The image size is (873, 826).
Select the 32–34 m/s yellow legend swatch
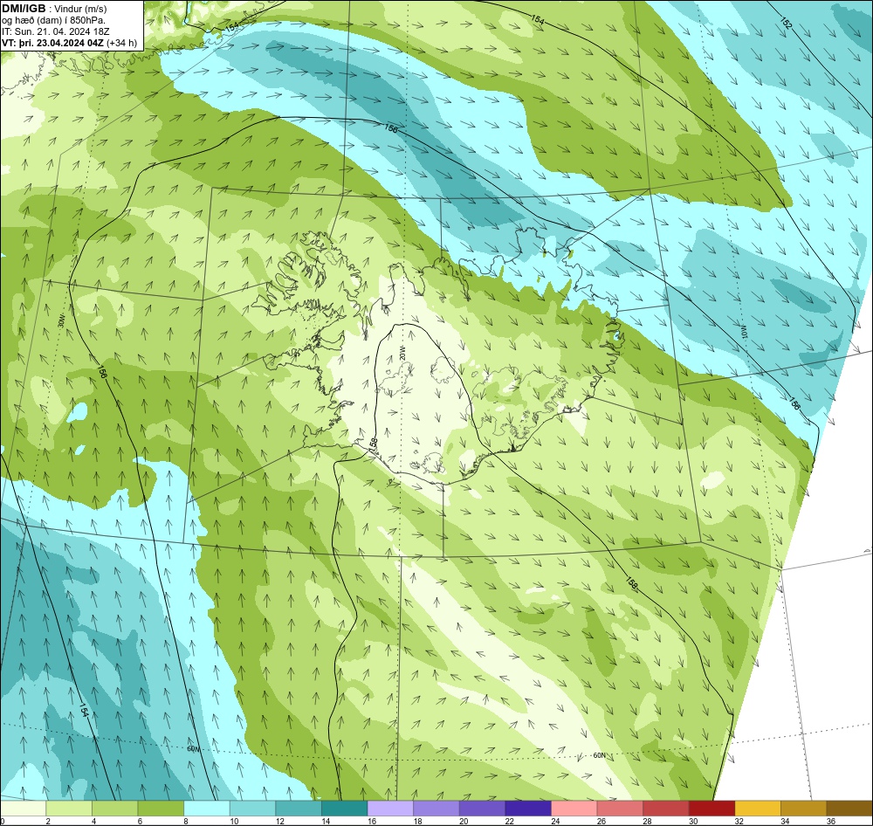click(x=759, y=808)
